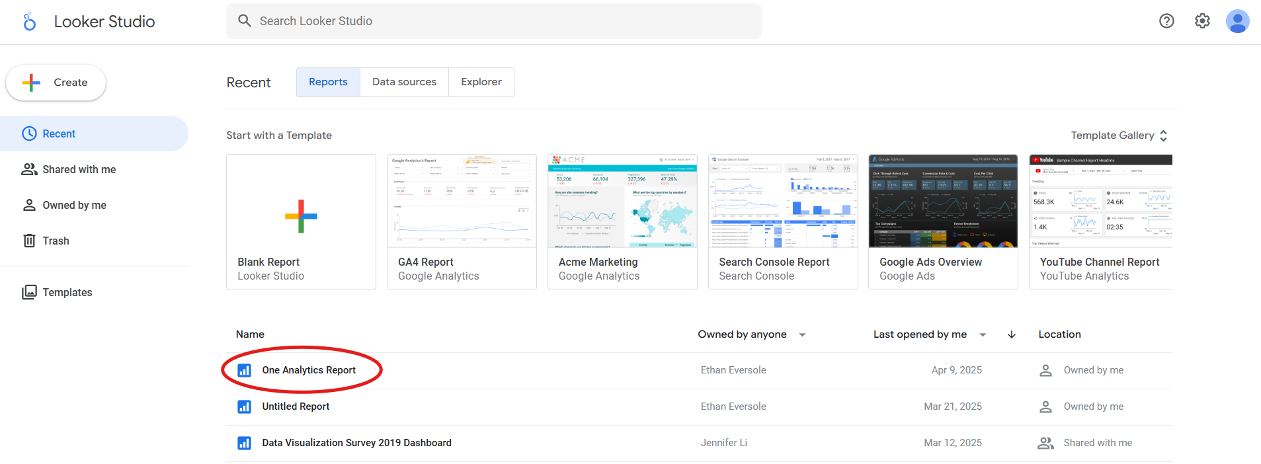Image resolution: width=1261 pixels, height=464 pixels.
Task: Switch to the Explorer tab
Action: point(481,82)
